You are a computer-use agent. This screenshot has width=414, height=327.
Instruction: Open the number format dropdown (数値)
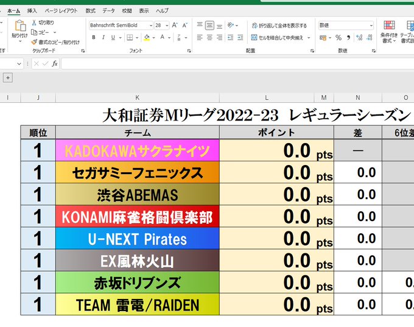[x=371, y=26]
